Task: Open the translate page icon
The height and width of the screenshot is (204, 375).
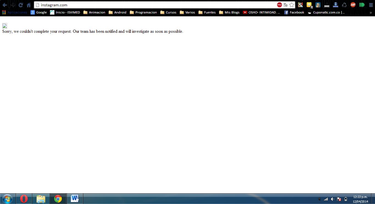Action: point(285,5)
